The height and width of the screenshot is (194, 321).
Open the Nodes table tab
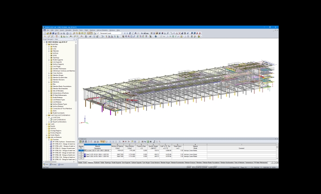coord(80,163)
